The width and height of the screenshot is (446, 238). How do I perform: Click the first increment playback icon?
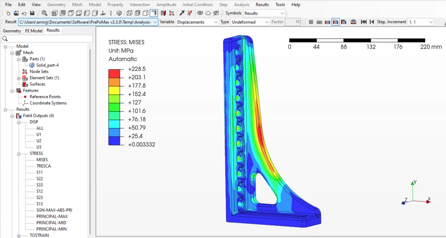tap(364, 22)
